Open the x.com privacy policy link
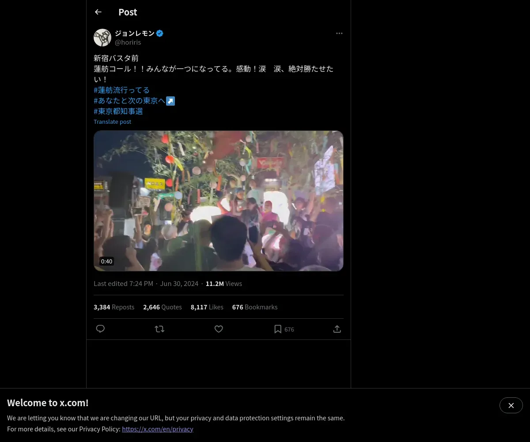The height and width of the screenshot is (442, 530). click(x=158, y=429)
